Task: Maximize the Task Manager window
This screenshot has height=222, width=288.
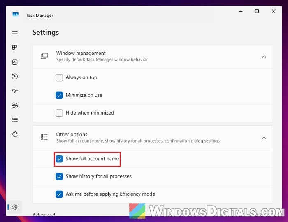Action: pos(257,11)
